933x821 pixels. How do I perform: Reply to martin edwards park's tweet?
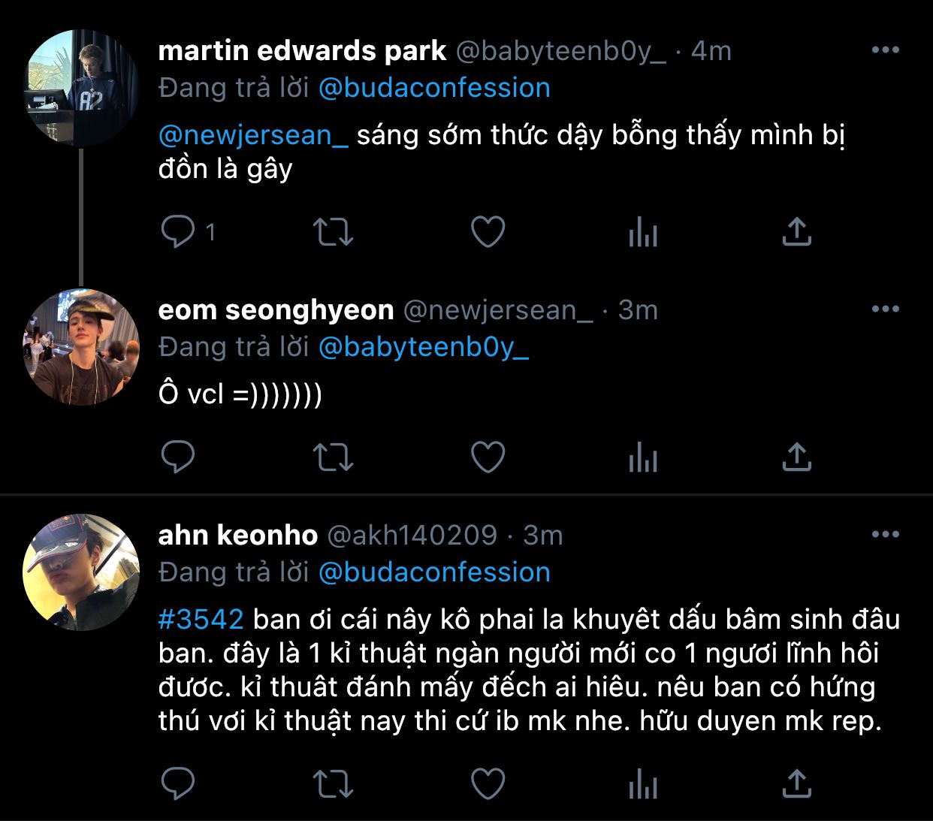click(178, 231)
